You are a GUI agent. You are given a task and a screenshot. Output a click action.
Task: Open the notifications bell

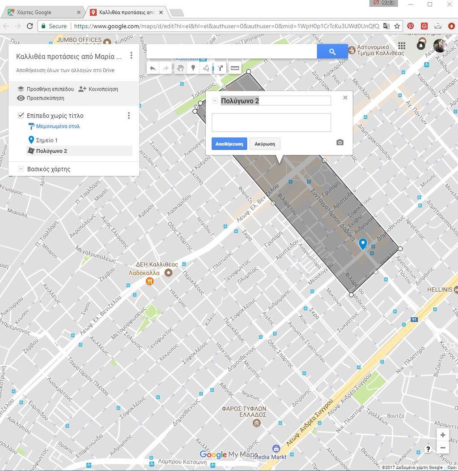(x=421, y=45)
